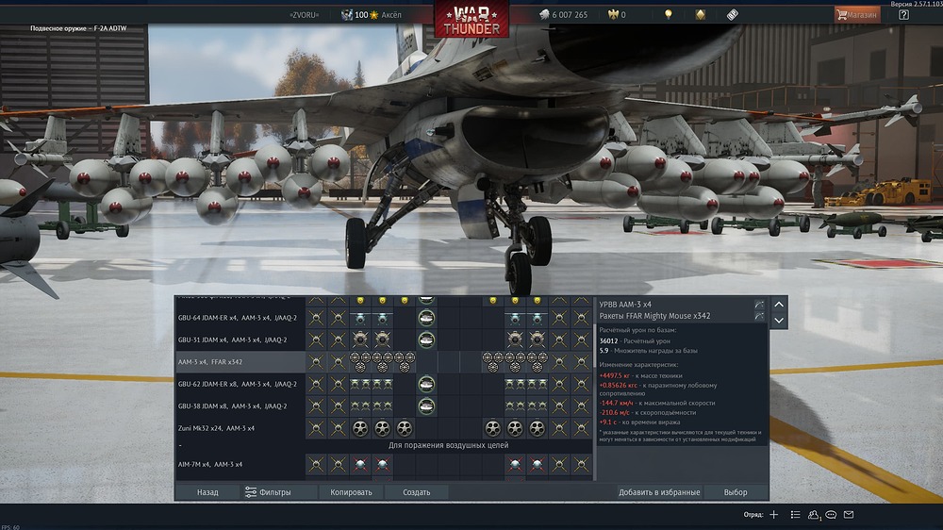943x530 pixels.
Task: Open the help question mark icon
Action: pos(904,14)
